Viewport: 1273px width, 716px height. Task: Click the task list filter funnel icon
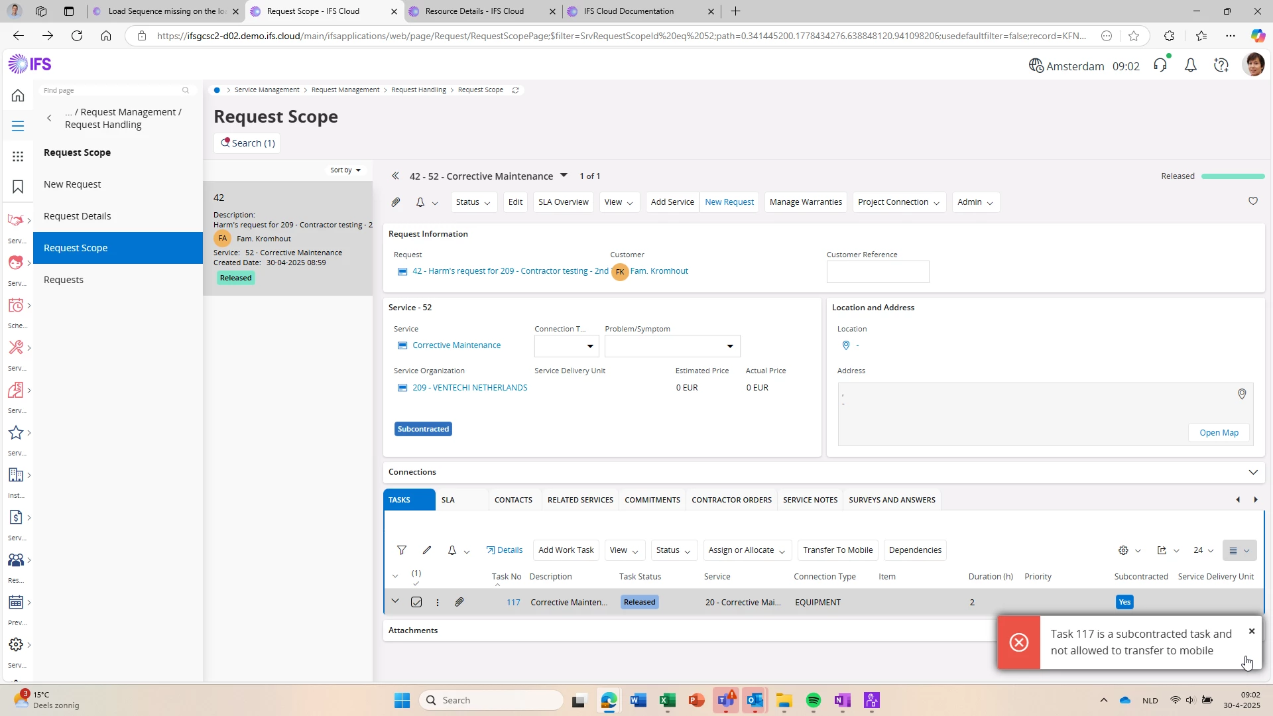(x=402, y=550)
